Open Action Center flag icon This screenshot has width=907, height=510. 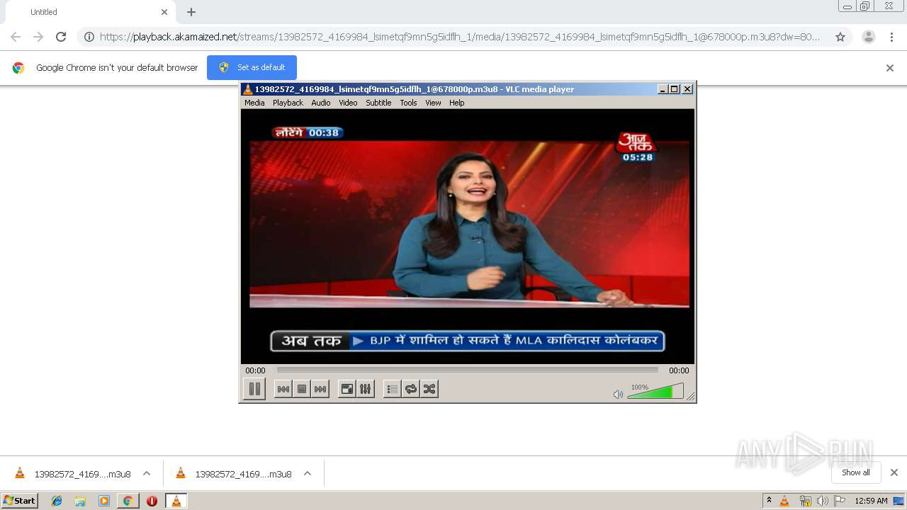tap(840, 501)
